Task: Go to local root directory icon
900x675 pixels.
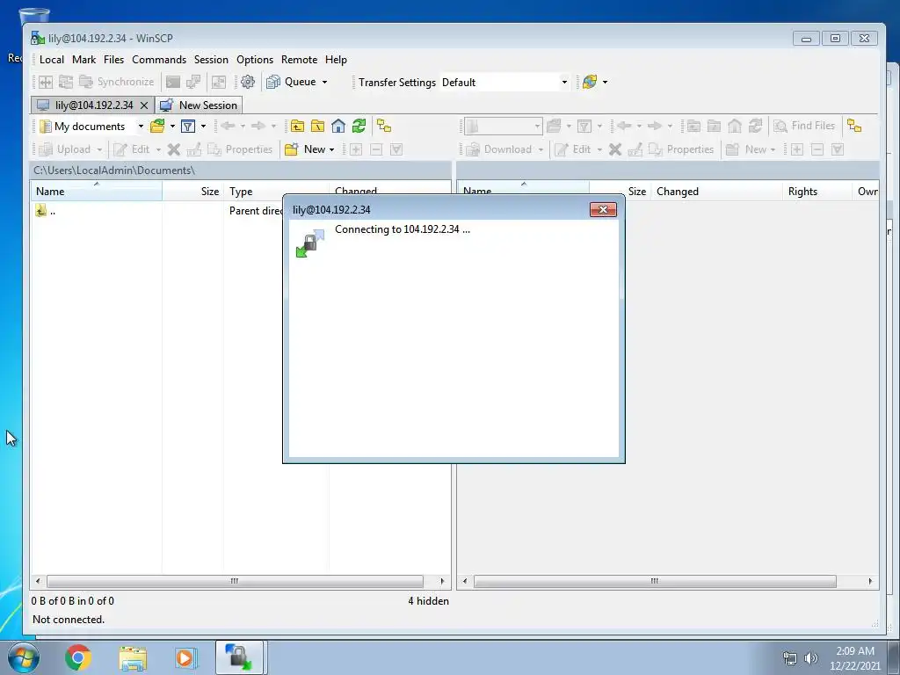Action: (317, 127)
